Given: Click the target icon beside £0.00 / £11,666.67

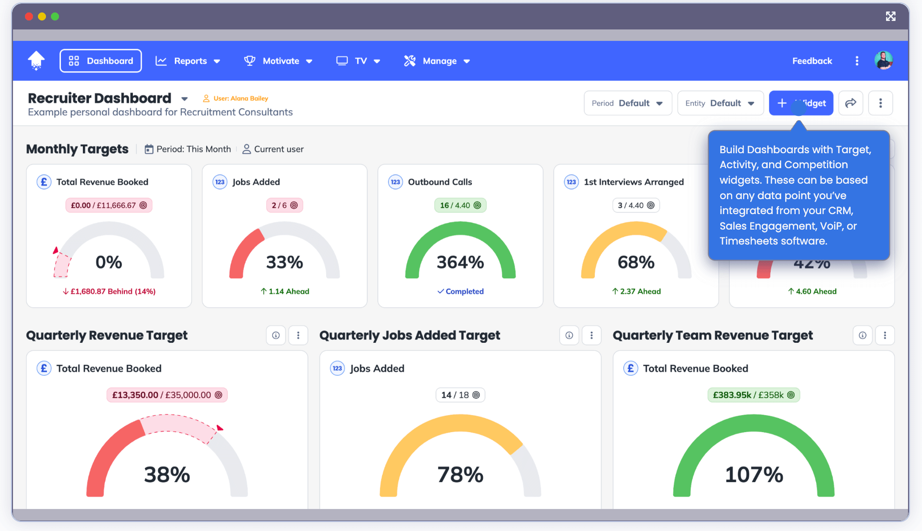Looking at the screenshot, I should point(144,205).
